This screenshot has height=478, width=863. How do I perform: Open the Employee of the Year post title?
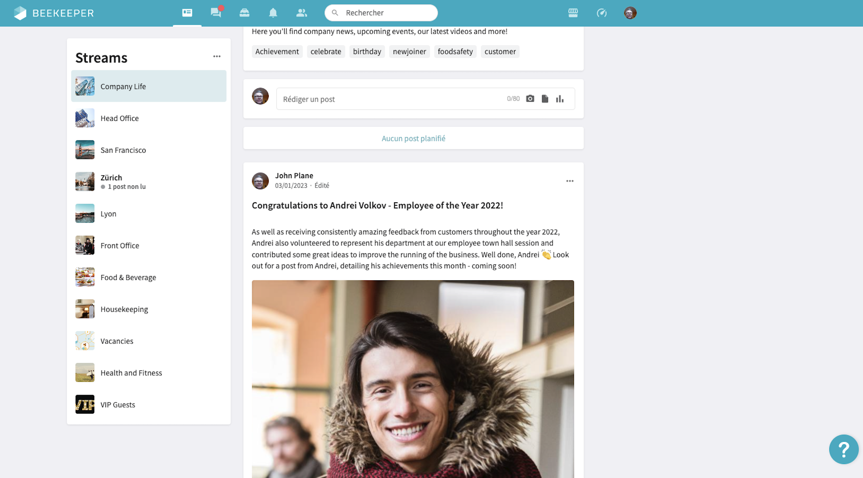(377, 205)
